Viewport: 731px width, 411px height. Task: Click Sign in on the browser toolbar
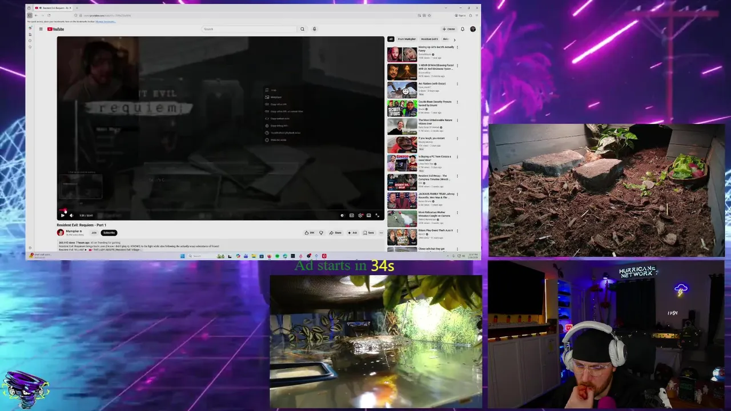tap(460, 15)
